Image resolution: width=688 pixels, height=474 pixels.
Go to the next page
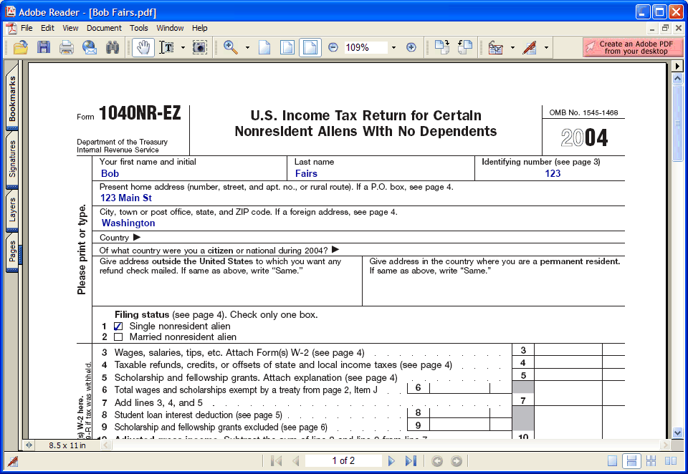click(391, 461)
